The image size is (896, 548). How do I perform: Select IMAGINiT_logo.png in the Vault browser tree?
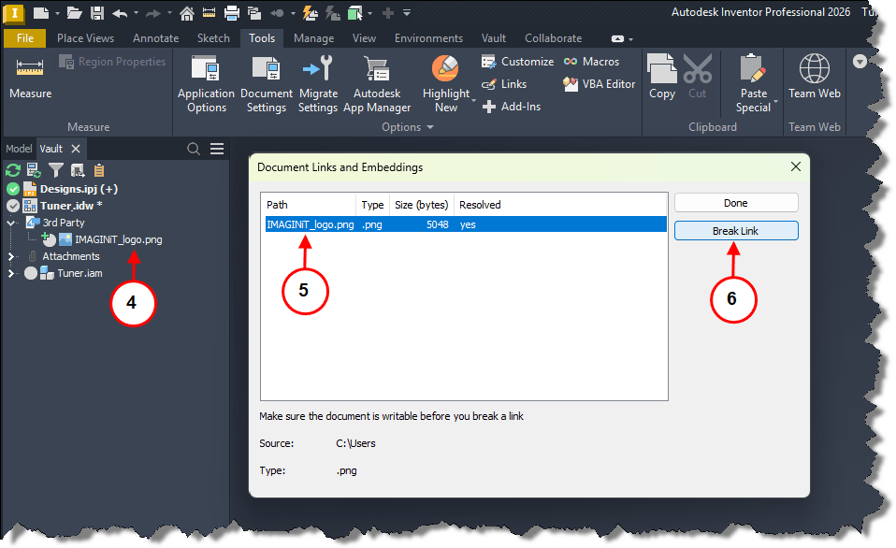(x=118, y=239)
